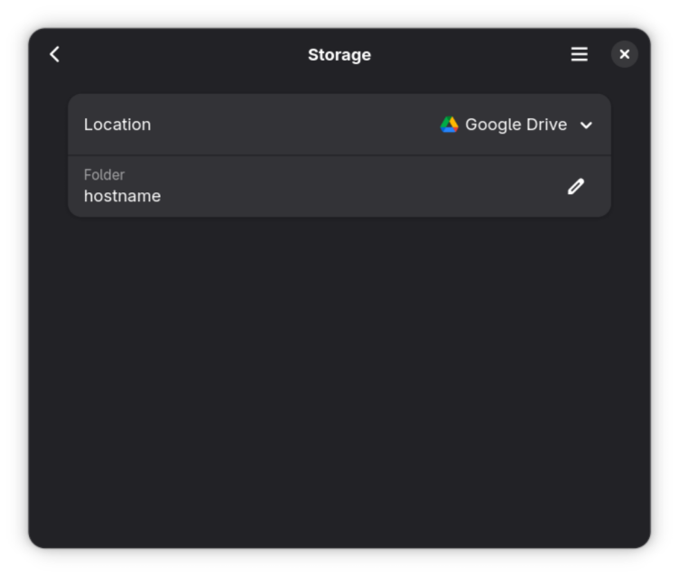Go back using the header arrow
The width and height of the screenshot is (679, 577).
(54, 54)
